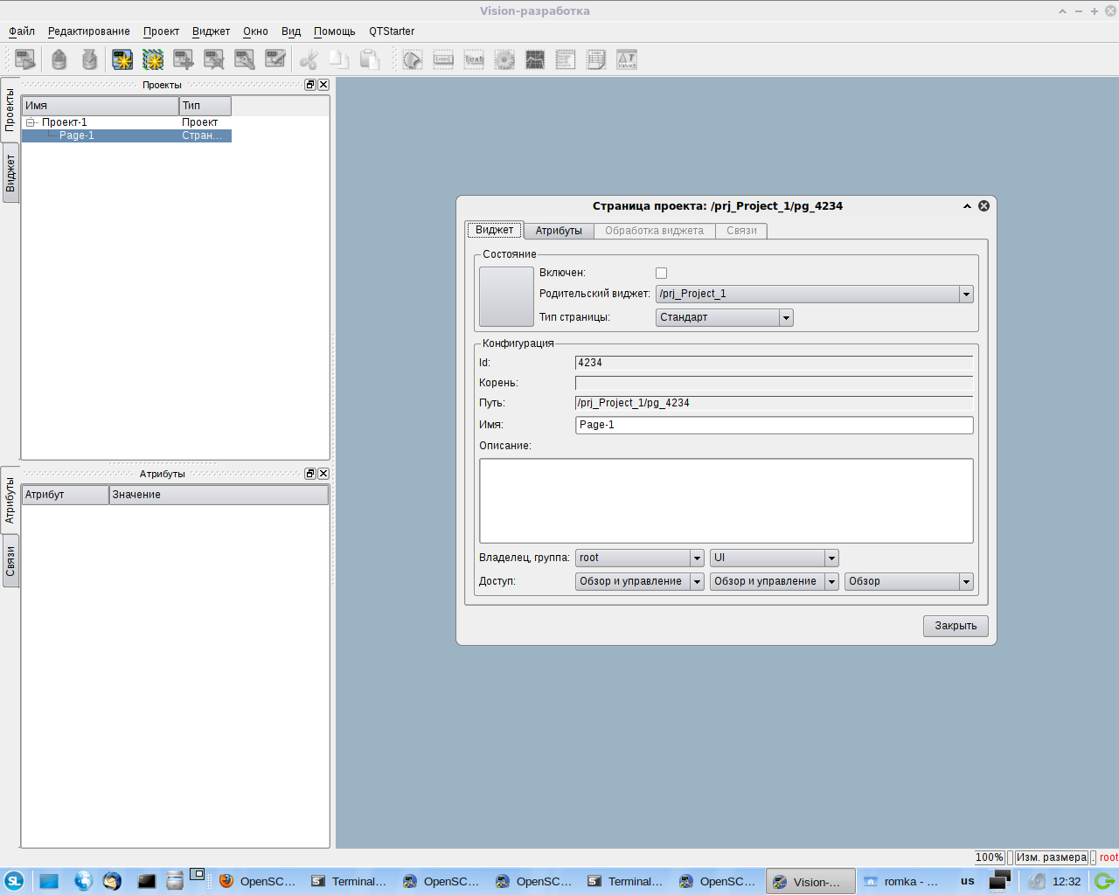
Task: Click the save to database icon
Action: coord(89,59)
